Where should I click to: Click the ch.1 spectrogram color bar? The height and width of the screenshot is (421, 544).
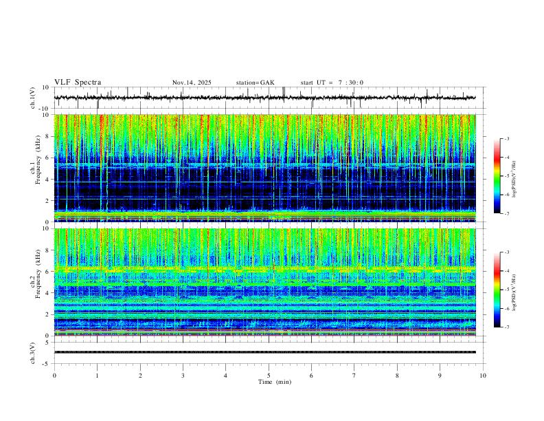(497, 176)
